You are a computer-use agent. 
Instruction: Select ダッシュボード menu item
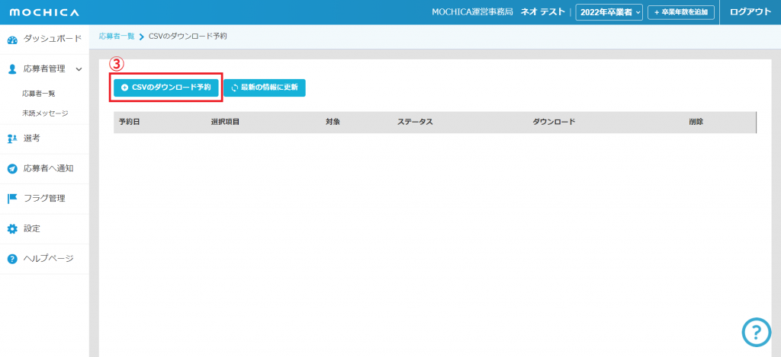52,39
